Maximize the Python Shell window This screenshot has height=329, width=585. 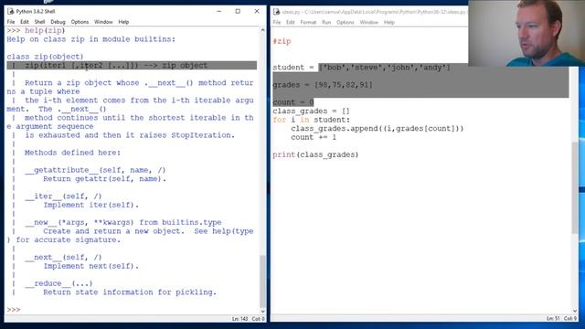coord(238,11)
